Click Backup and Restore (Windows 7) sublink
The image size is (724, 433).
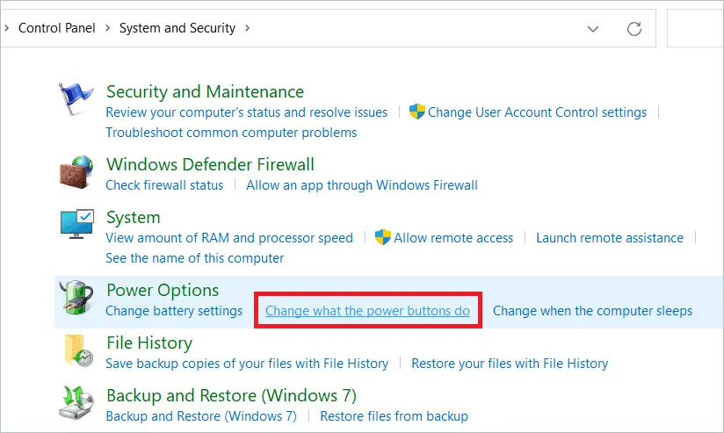(201, 416)
